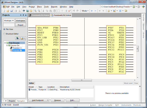
Task: Click the grid settings icon in toolbar
Action: click(x=120, y=11)
